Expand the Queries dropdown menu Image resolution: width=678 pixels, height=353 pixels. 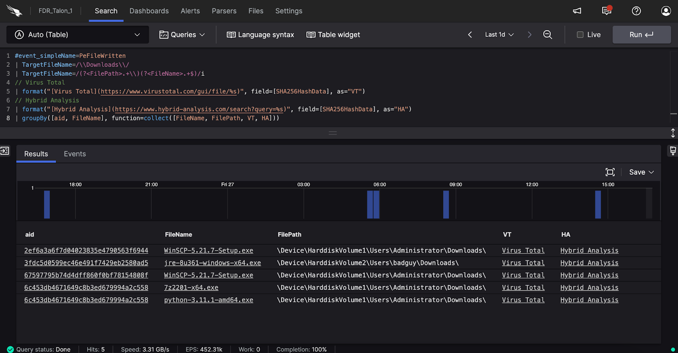(x=182, y=35)
